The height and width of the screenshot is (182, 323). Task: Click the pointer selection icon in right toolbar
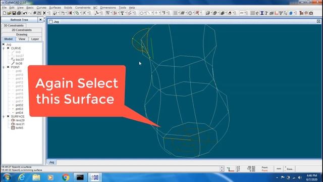tap(286, 13)
